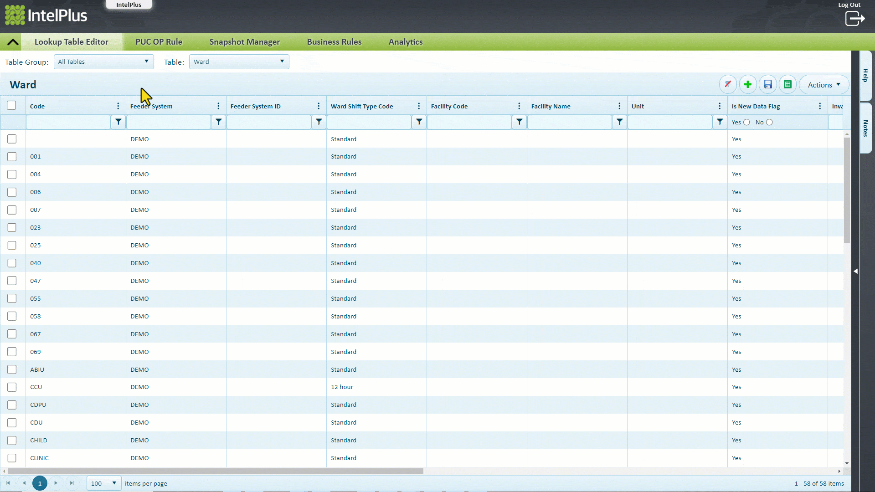Open Code column filter funnel icon

coord(118,122)
